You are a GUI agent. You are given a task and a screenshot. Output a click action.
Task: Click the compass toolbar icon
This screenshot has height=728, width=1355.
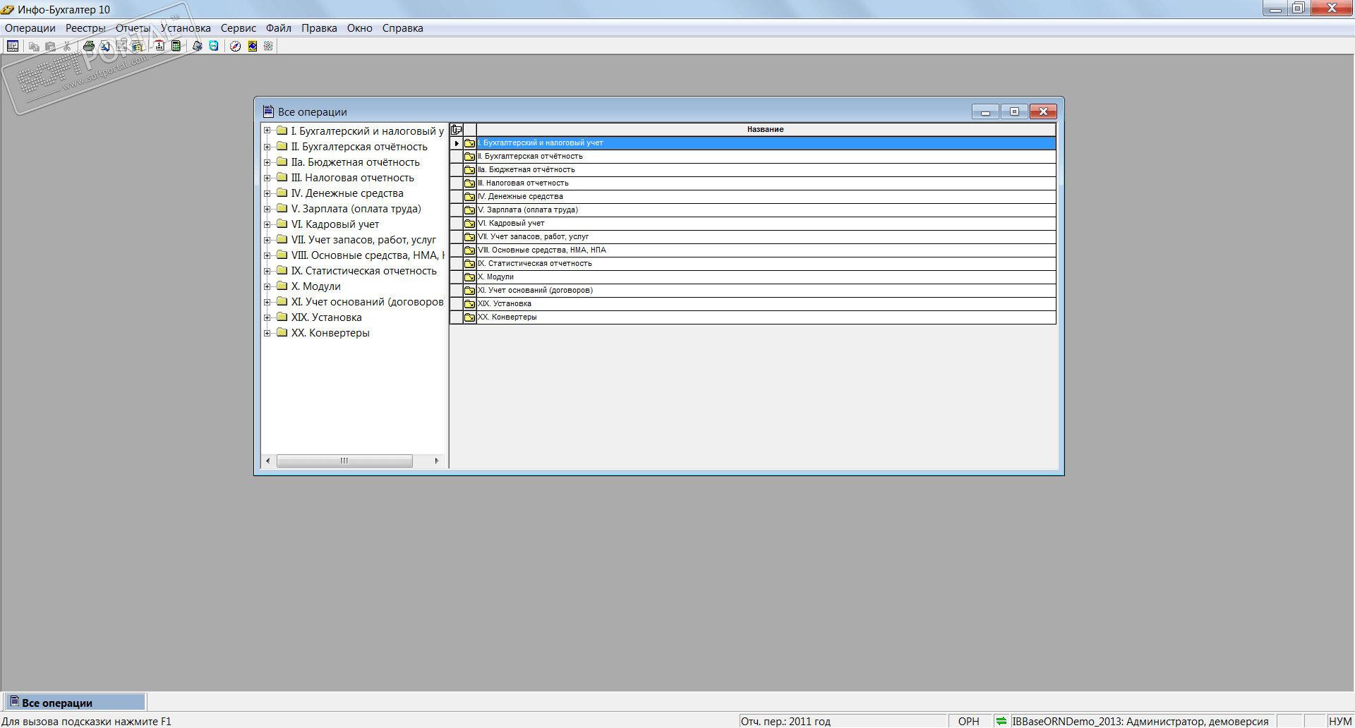236,46
